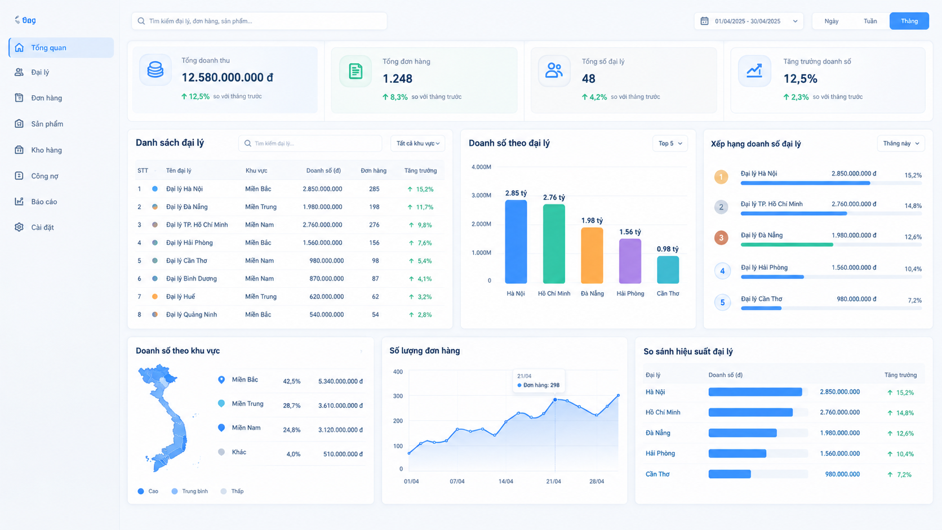Click the Khác region row label
Screen dimensions: 942x530
(x=239, y=452)
